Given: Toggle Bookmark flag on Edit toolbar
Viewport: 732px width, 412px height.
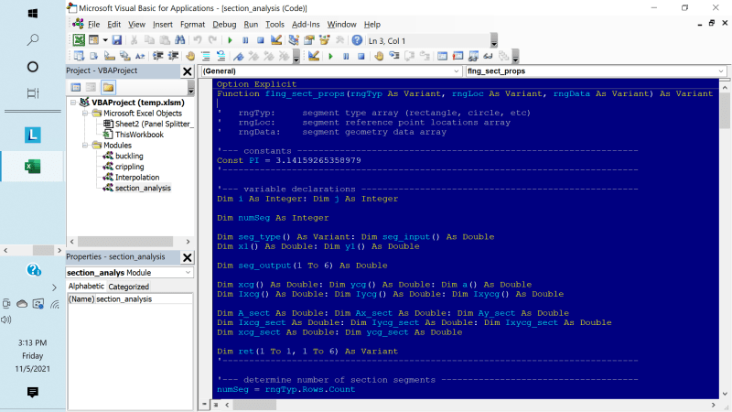Looking at the screenshot, I should [x=239, y=56].
